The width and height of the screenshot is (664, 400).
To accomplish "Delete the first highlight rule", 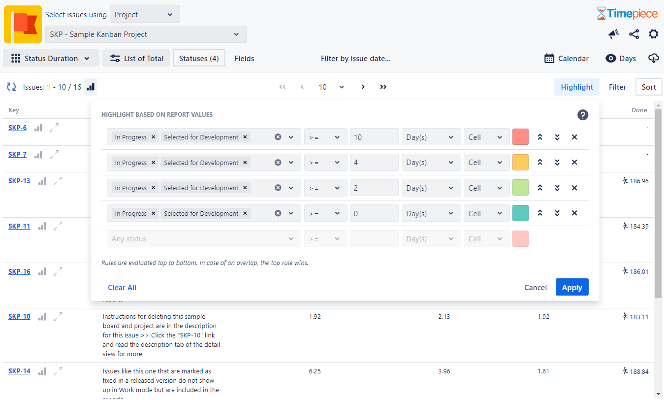I will 574,137.
